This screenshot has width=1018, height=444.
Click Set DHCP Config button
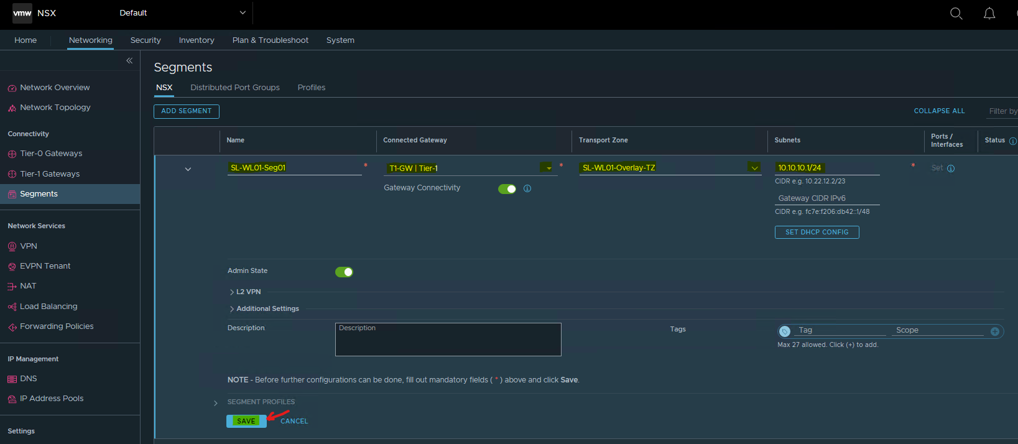(x=817, y=232)
